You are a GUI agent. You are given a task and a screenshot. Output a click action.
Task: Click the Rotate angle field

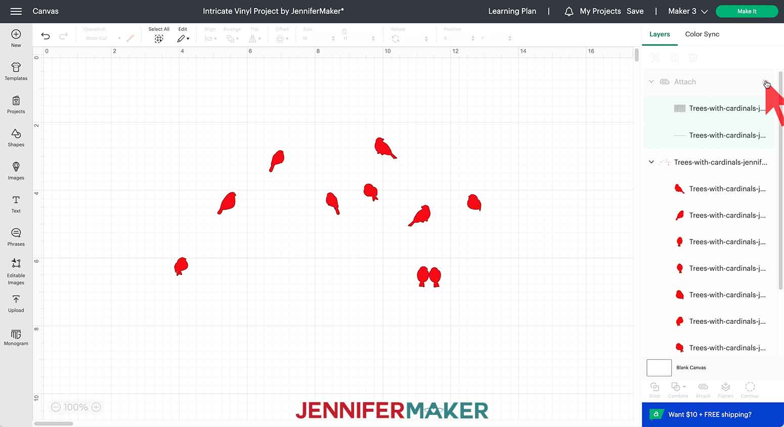[414, 38]
